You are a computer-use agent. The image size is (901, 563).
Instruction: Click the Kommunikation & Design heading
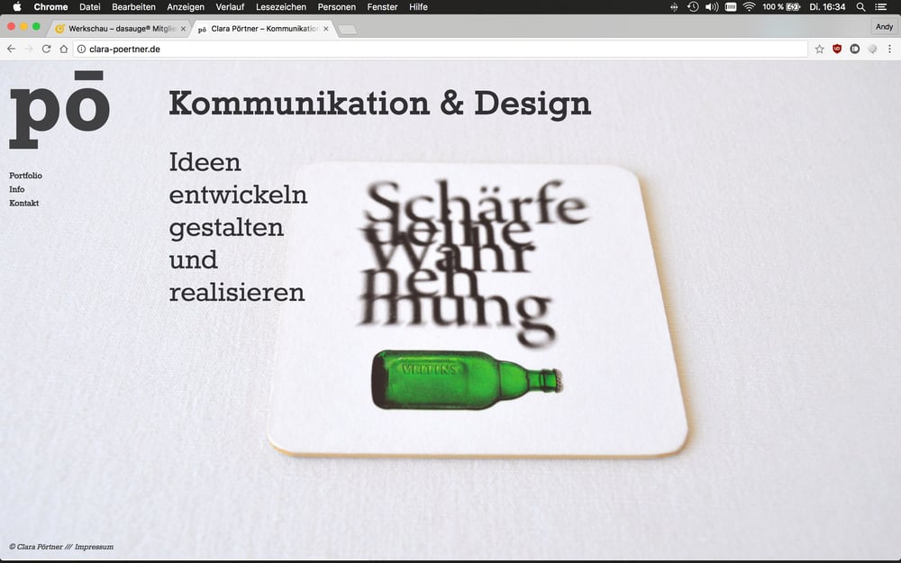(x=380, y=104)
